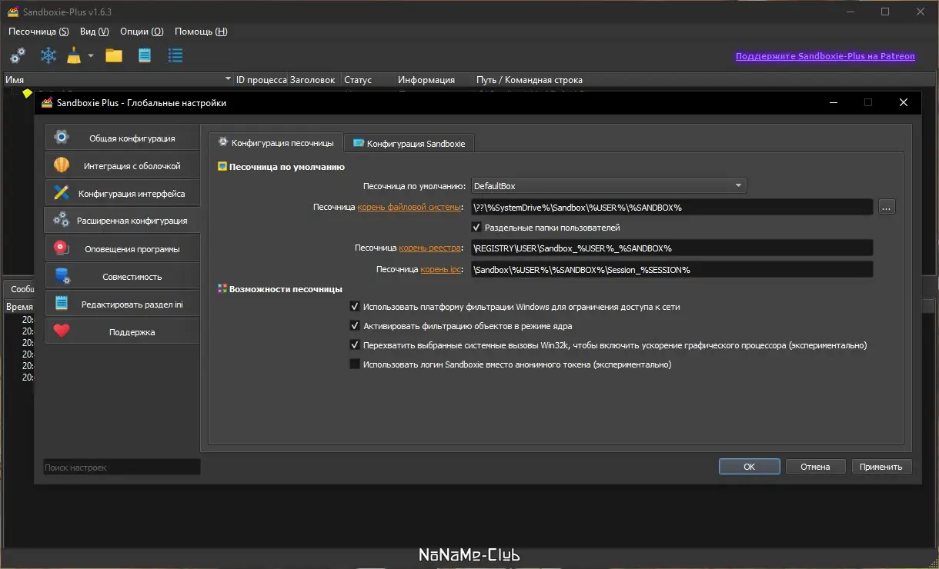Click the gears settings icon in main toolbar

(18, 55)
